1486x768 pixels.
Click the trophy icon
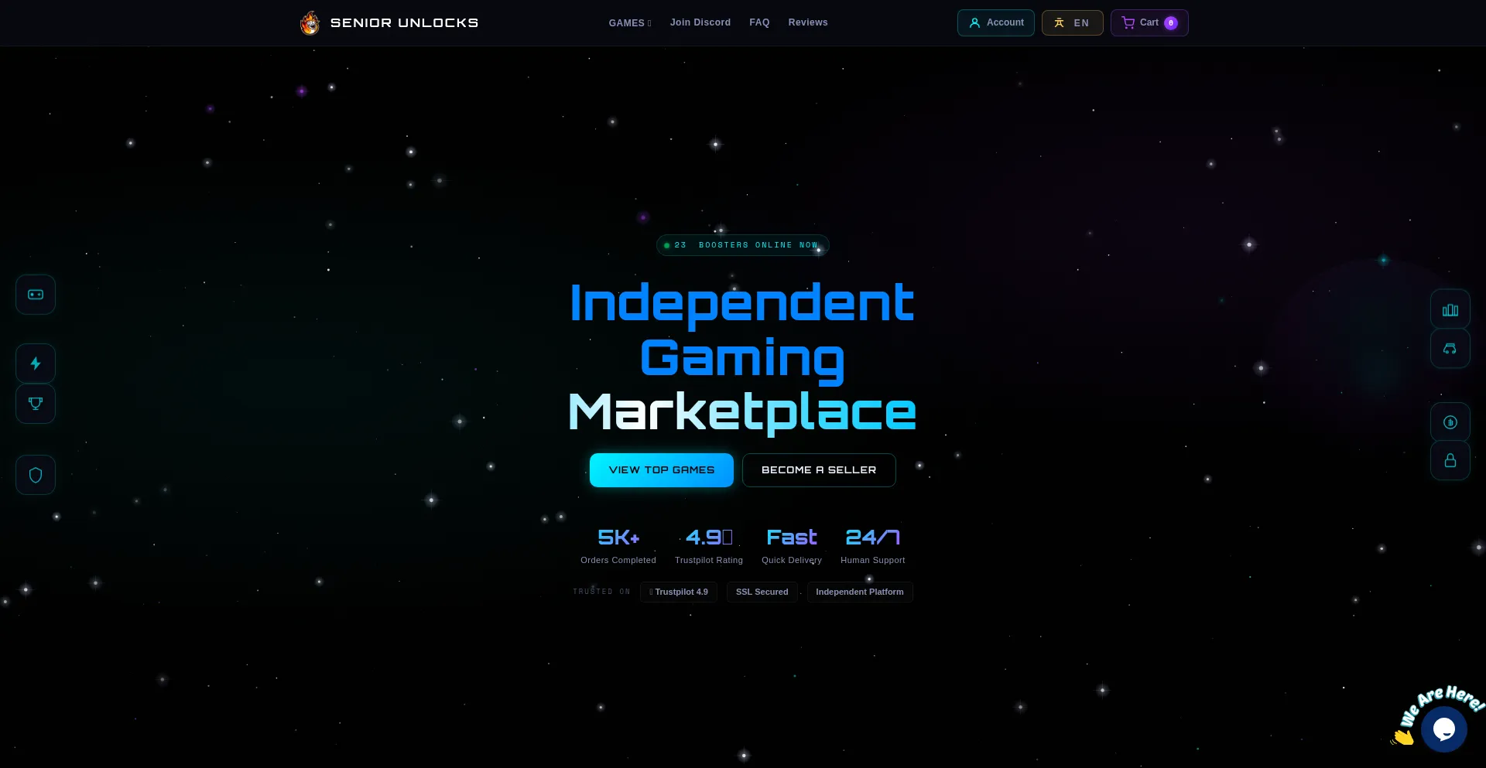(36, 404)
